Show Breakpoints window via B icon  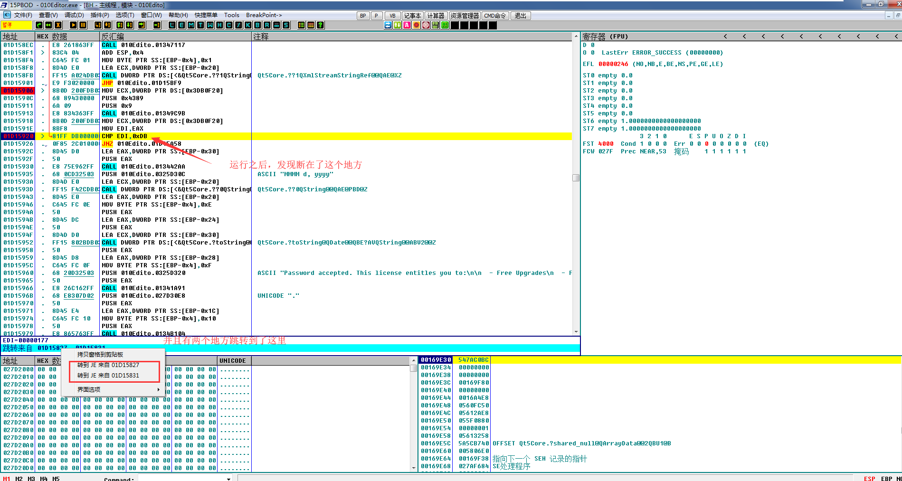pos(257,25)
